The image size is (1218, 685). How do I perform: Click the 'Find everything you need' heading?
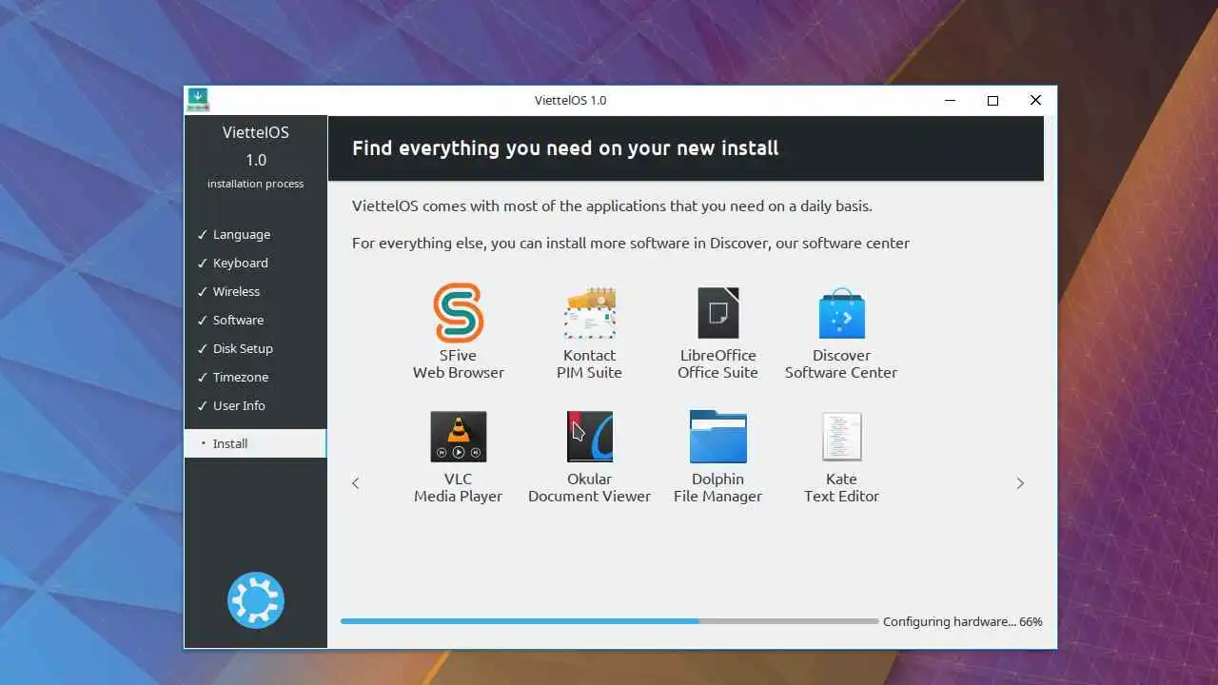click(x=565, y=148)
